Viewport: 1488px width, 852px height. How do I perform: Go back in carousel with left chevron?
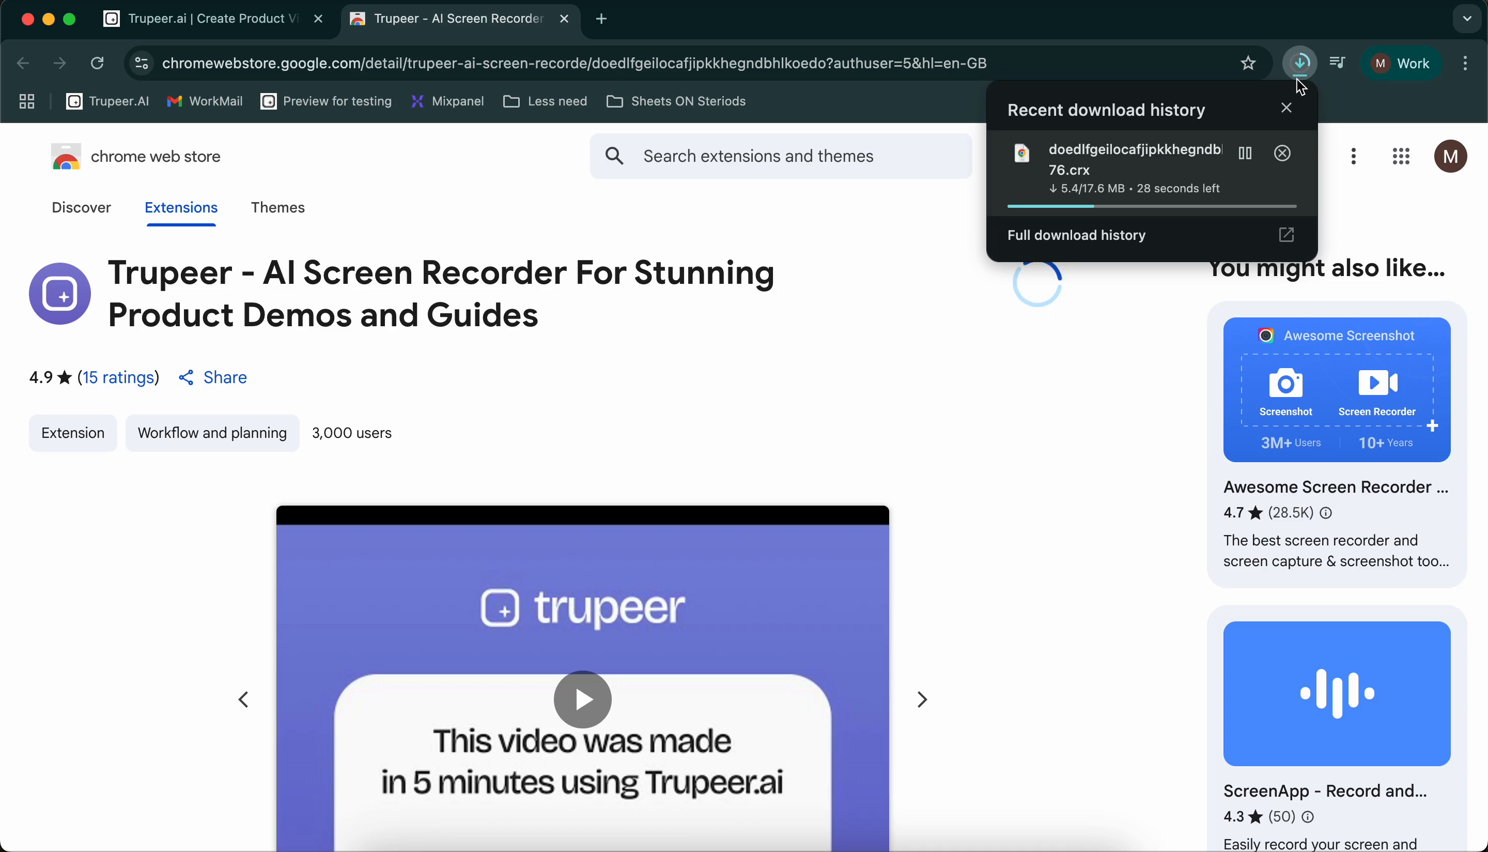(244, 699)
